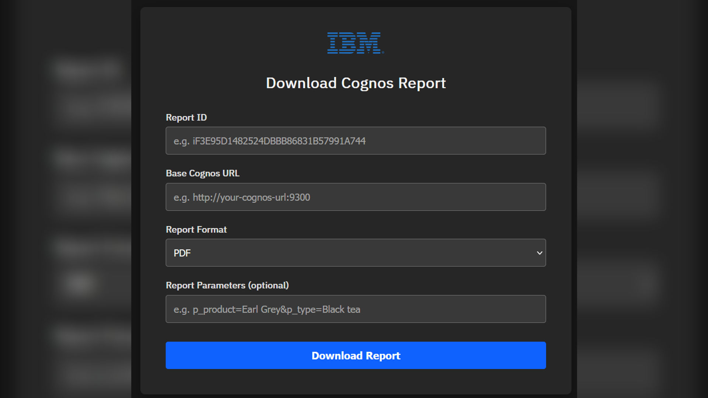708x398 pixels.
Task: Open the PDF format combo box
Action: pos(355,253)
